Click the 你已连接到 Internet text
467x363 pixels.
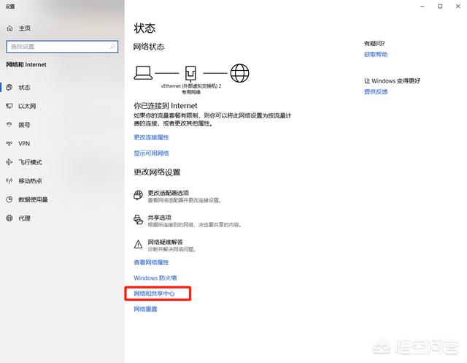pos(166,106)
